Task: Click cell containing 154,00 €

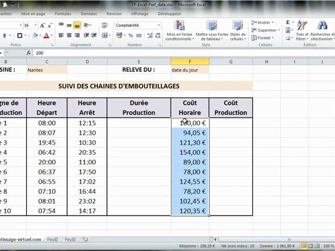Action: (190, 152)
